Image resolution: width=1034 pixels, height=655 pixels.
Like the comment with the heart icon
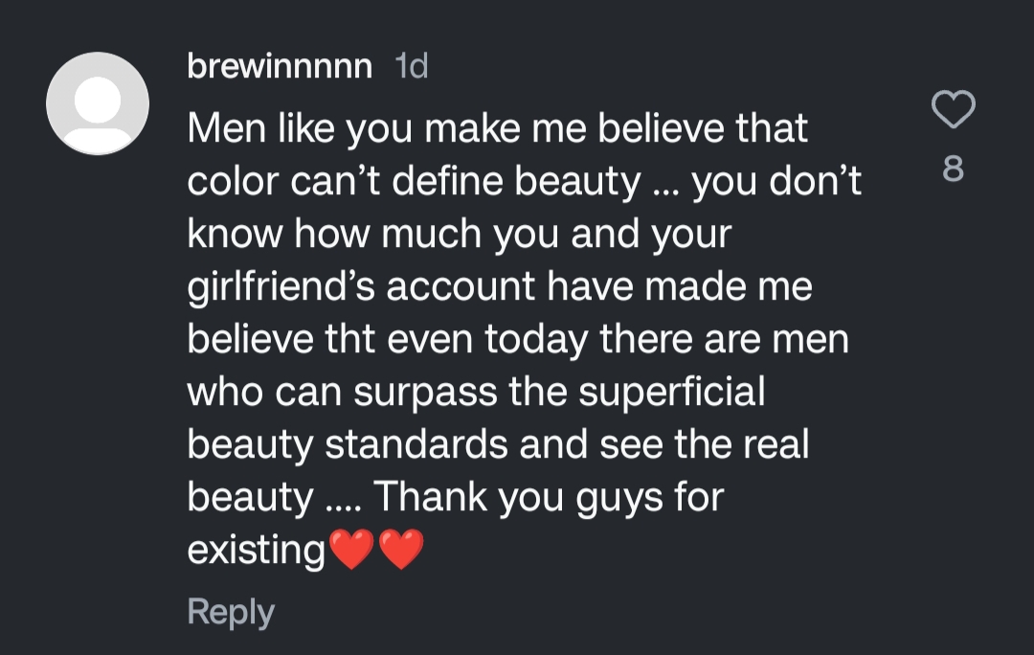(953, 110)
